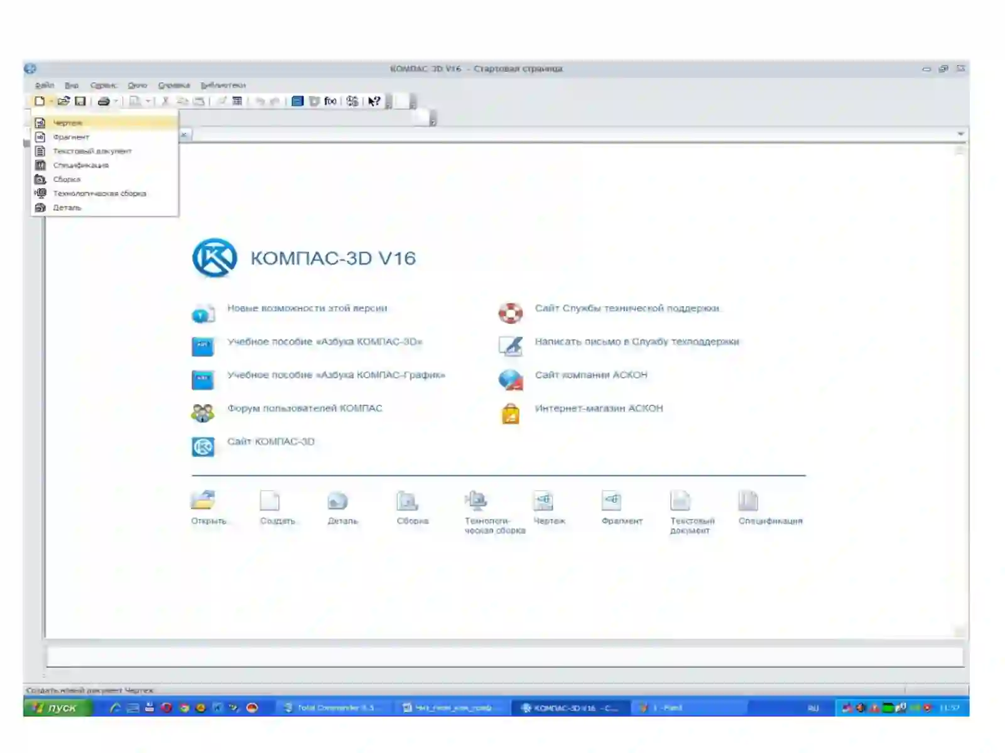Click the Properties table toolbar icon
The height and width of the screenshot is (753, 1005).
[x=237, y=101]
